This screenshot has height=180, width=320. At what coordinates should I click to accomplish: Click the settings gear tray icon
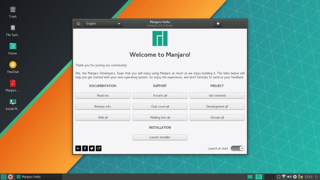pos(295,177)
